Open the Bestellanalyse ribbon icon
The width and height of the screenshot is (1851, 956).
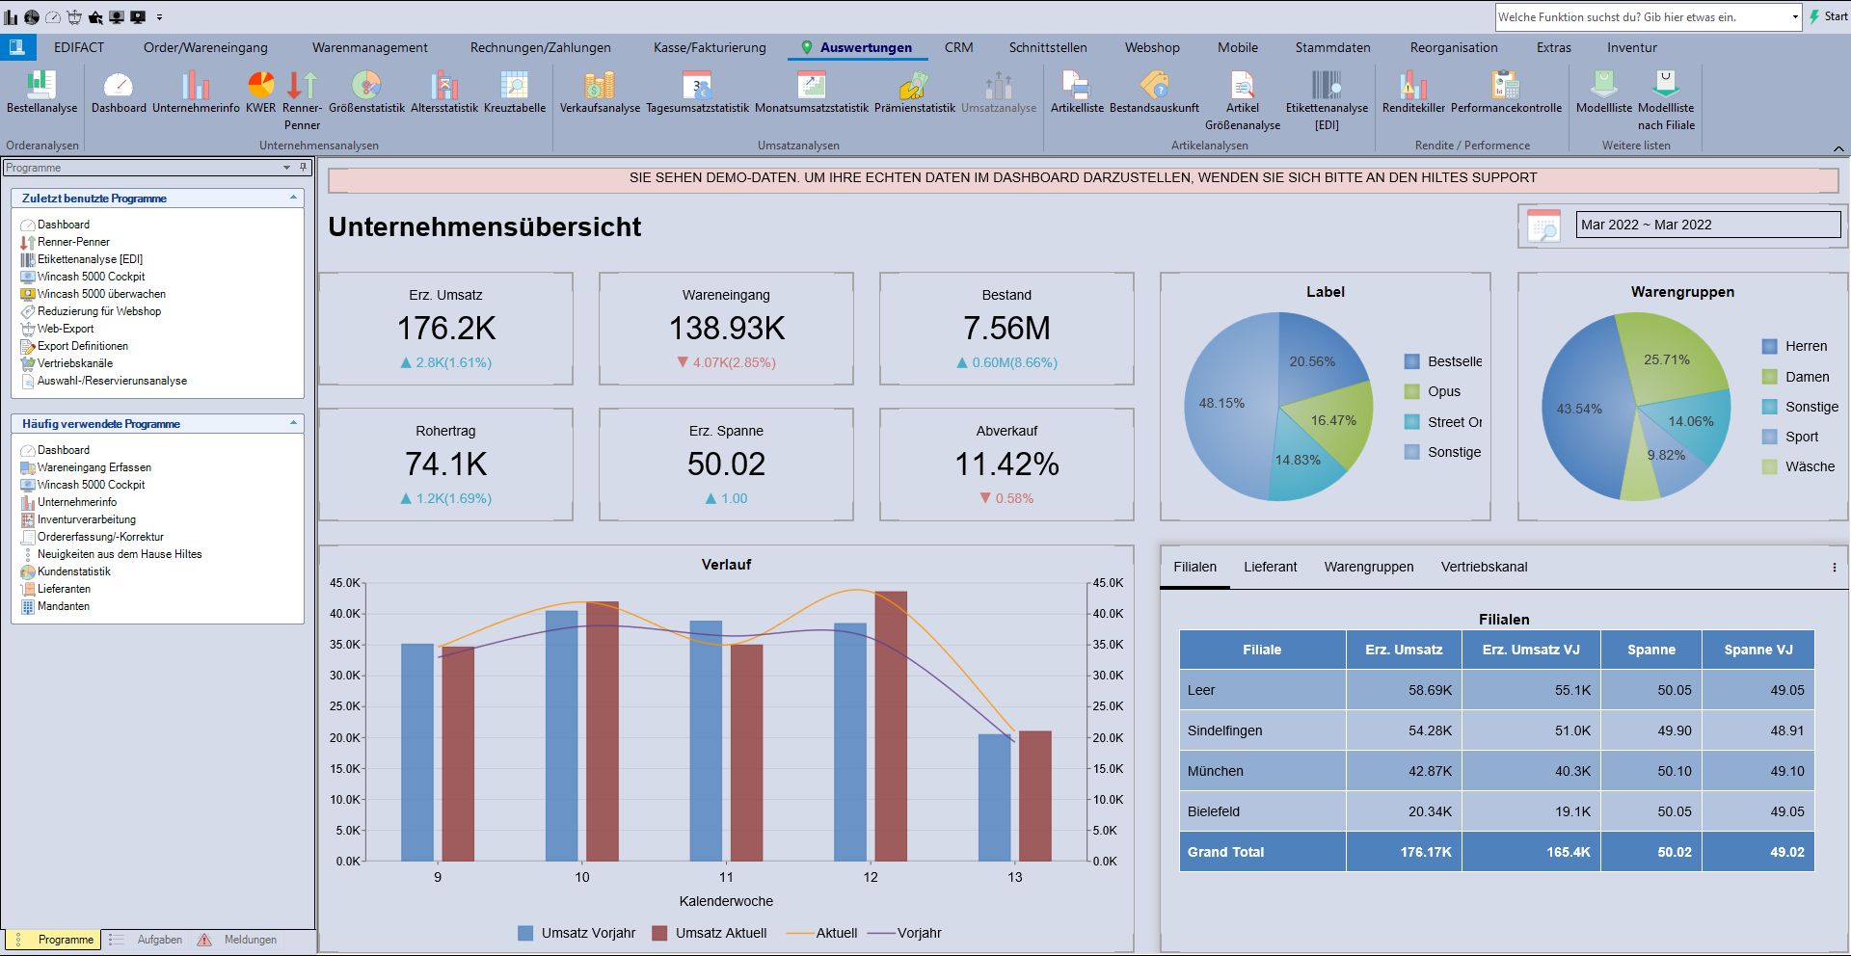click(40, 87)
